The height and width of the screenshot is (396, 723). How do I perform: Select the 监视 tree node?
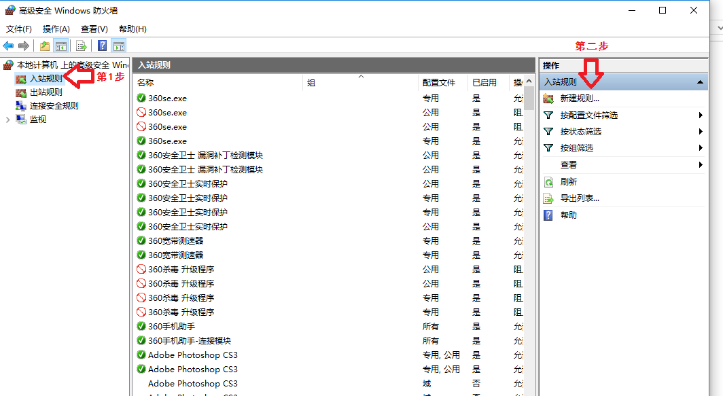point(38,120)
